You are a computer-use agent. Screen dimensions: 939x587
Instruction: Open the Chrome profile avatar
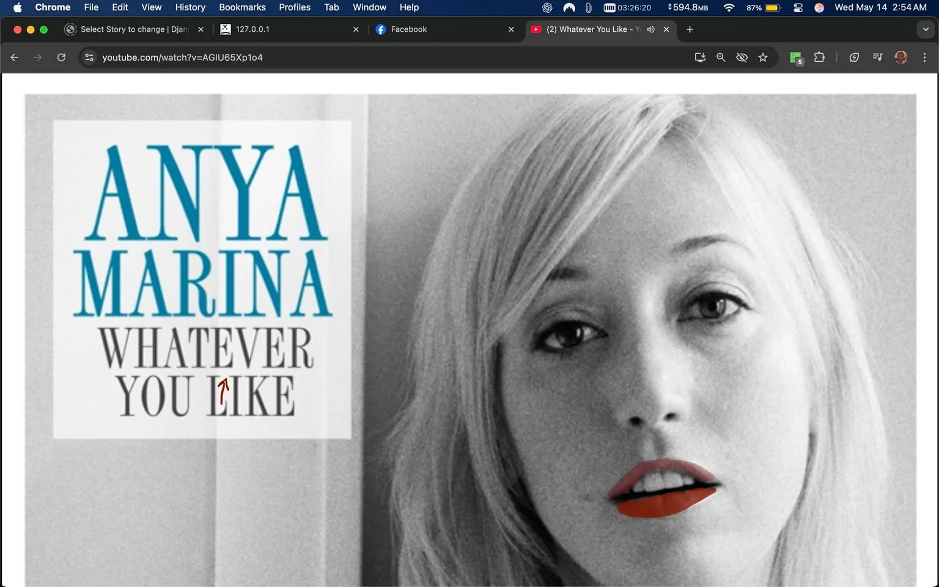(900, 57)
